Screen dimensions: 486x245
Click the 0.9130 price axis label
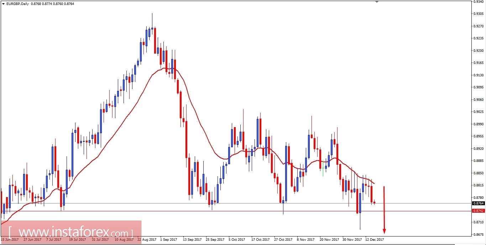coord(479,75)
